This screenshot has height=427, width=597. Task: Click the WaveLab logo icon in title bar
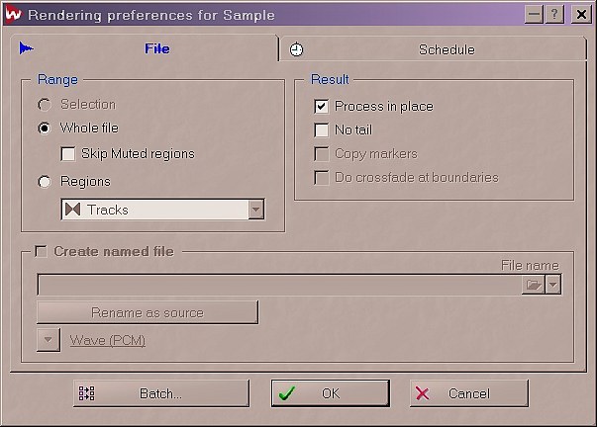(13, 14)
